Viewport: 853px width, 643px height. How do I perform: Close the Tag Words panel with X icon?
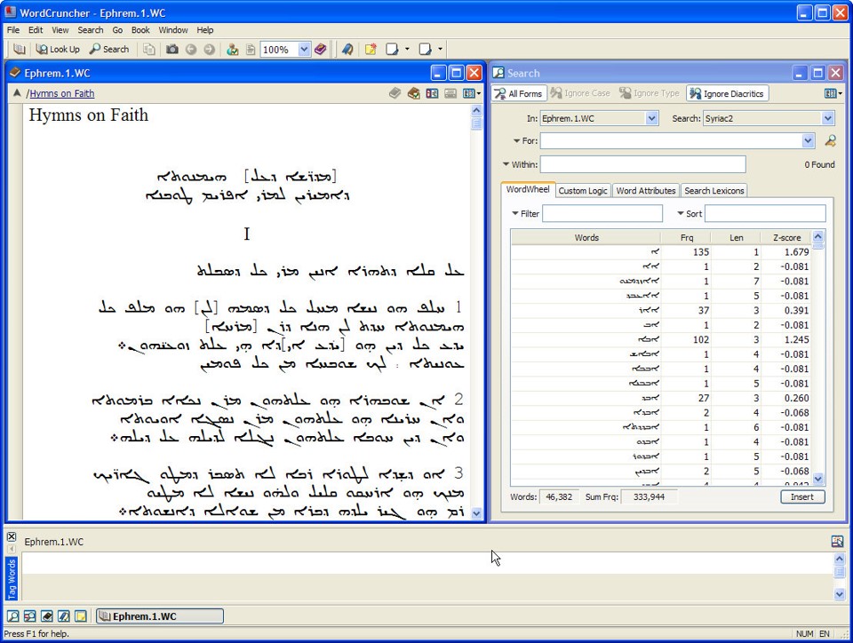(x=12, y=536)
